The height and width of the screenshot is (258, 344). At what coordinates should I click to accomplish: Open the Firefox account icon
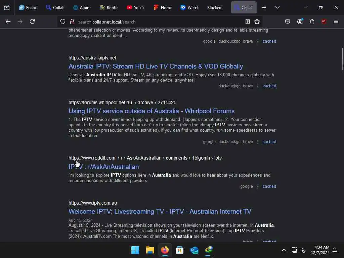300,21
